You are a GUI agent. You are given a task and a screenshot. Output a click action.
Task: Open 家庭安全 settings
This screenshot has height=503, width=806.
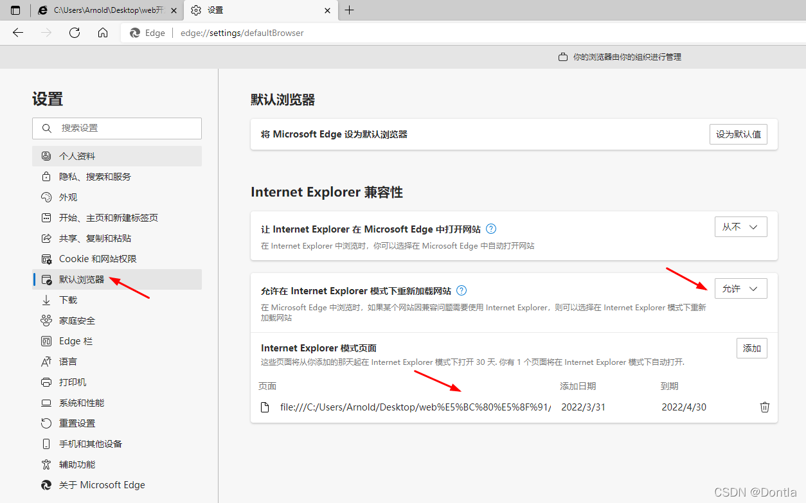pyautogui.click(x=117, y=321)
